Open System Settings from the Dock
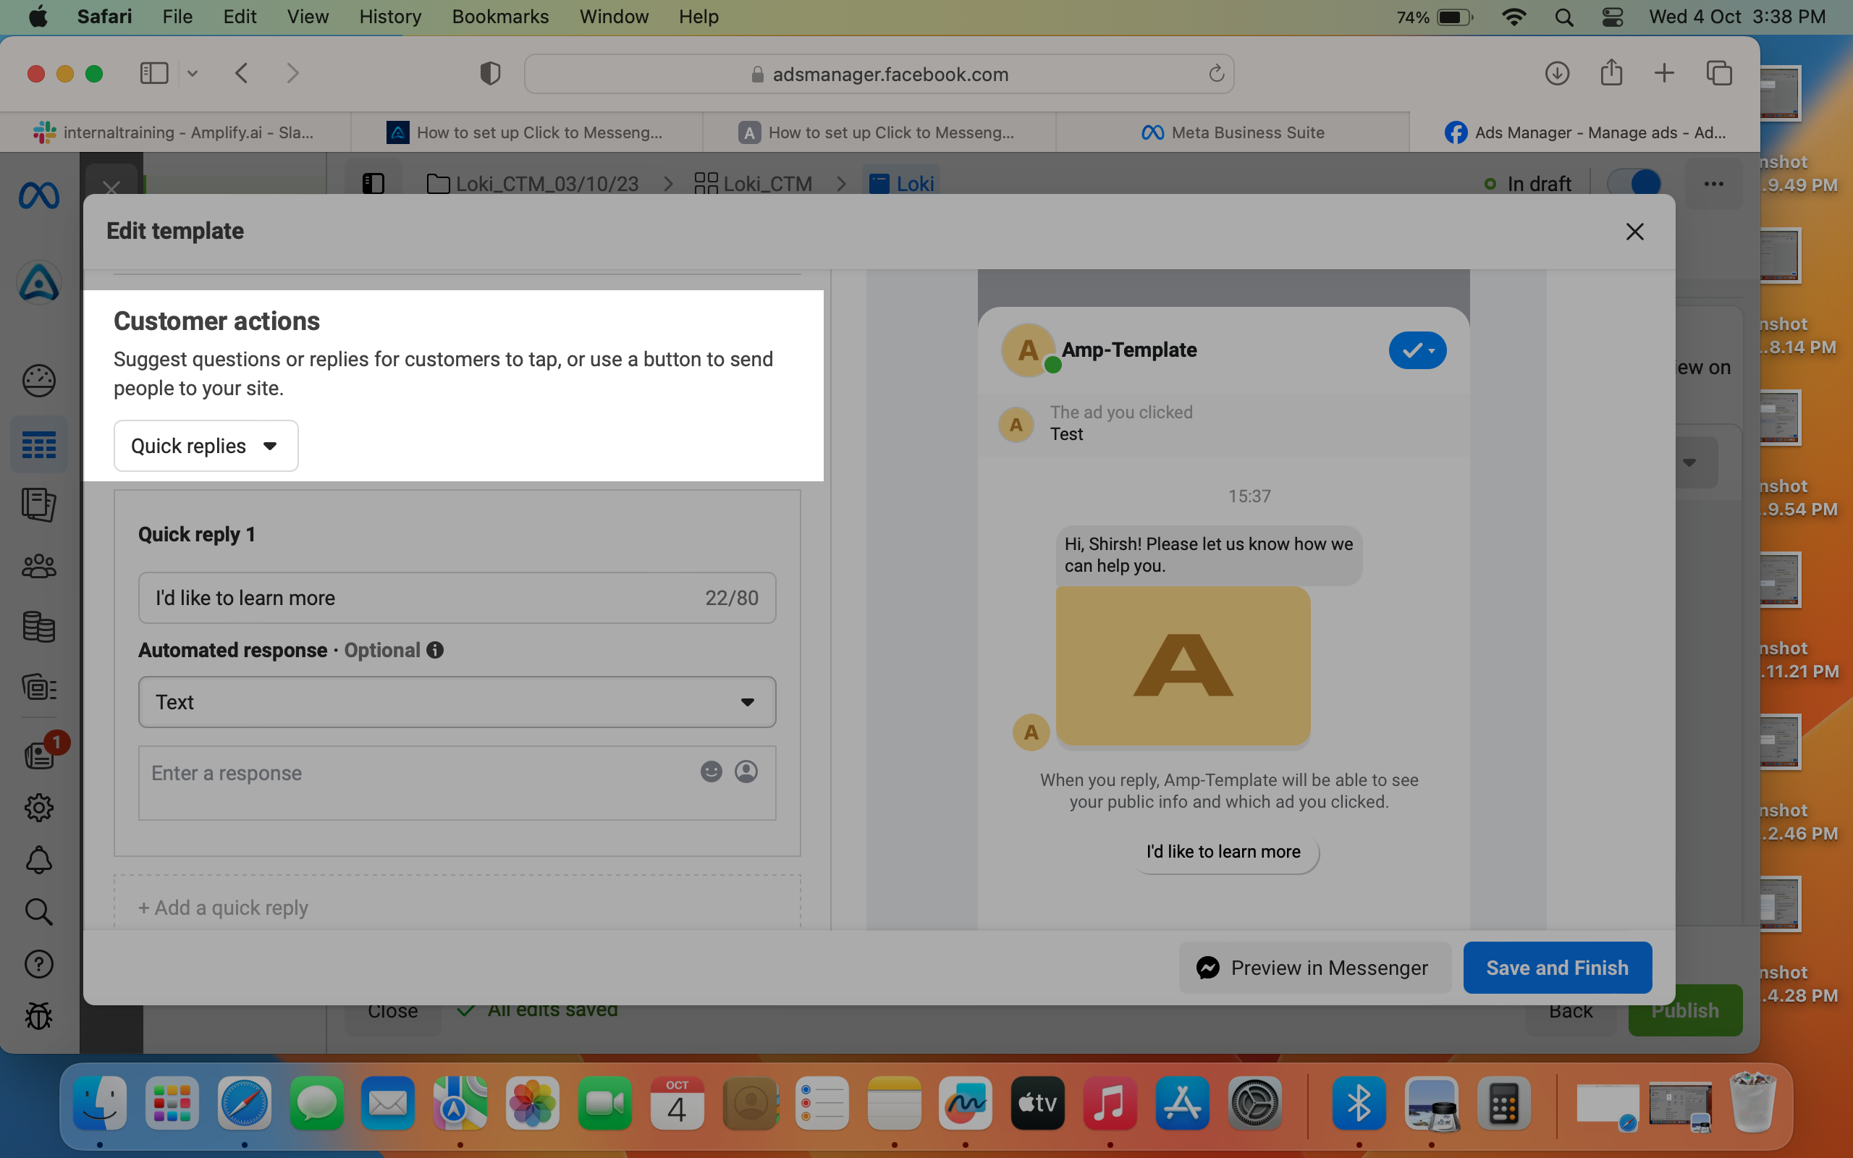1853x1158 pixels. (1254, 1104)
